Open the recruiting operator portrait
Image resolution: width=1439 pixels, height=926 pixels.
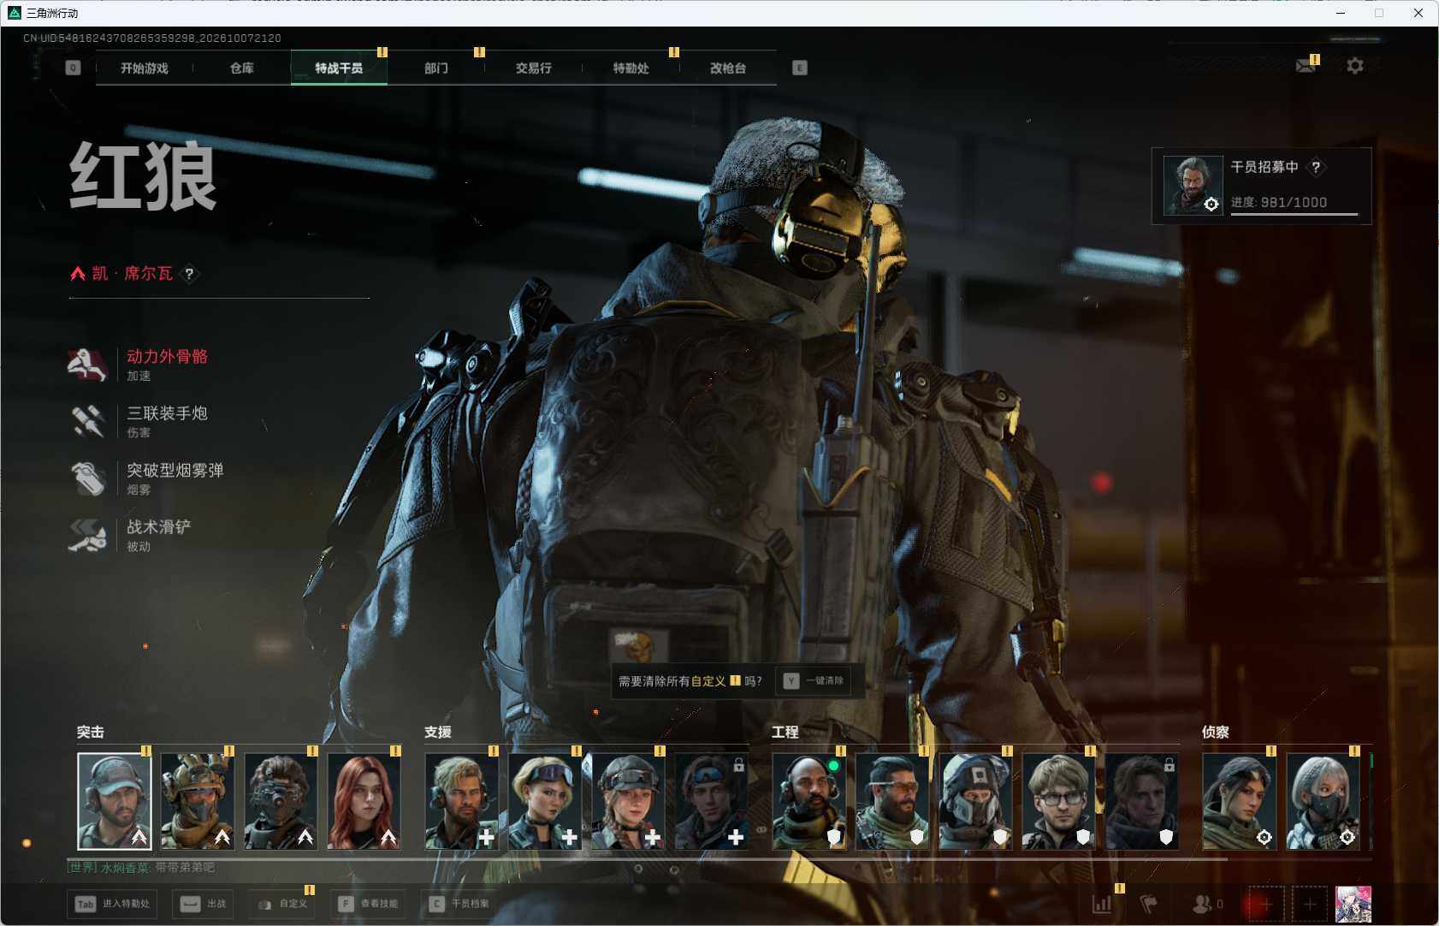(1193, 185)
